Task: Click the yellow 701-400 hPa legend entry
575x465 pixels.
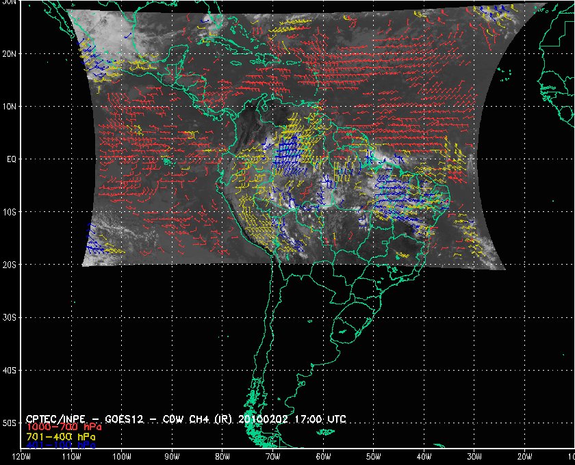Action: pos(61,437)
